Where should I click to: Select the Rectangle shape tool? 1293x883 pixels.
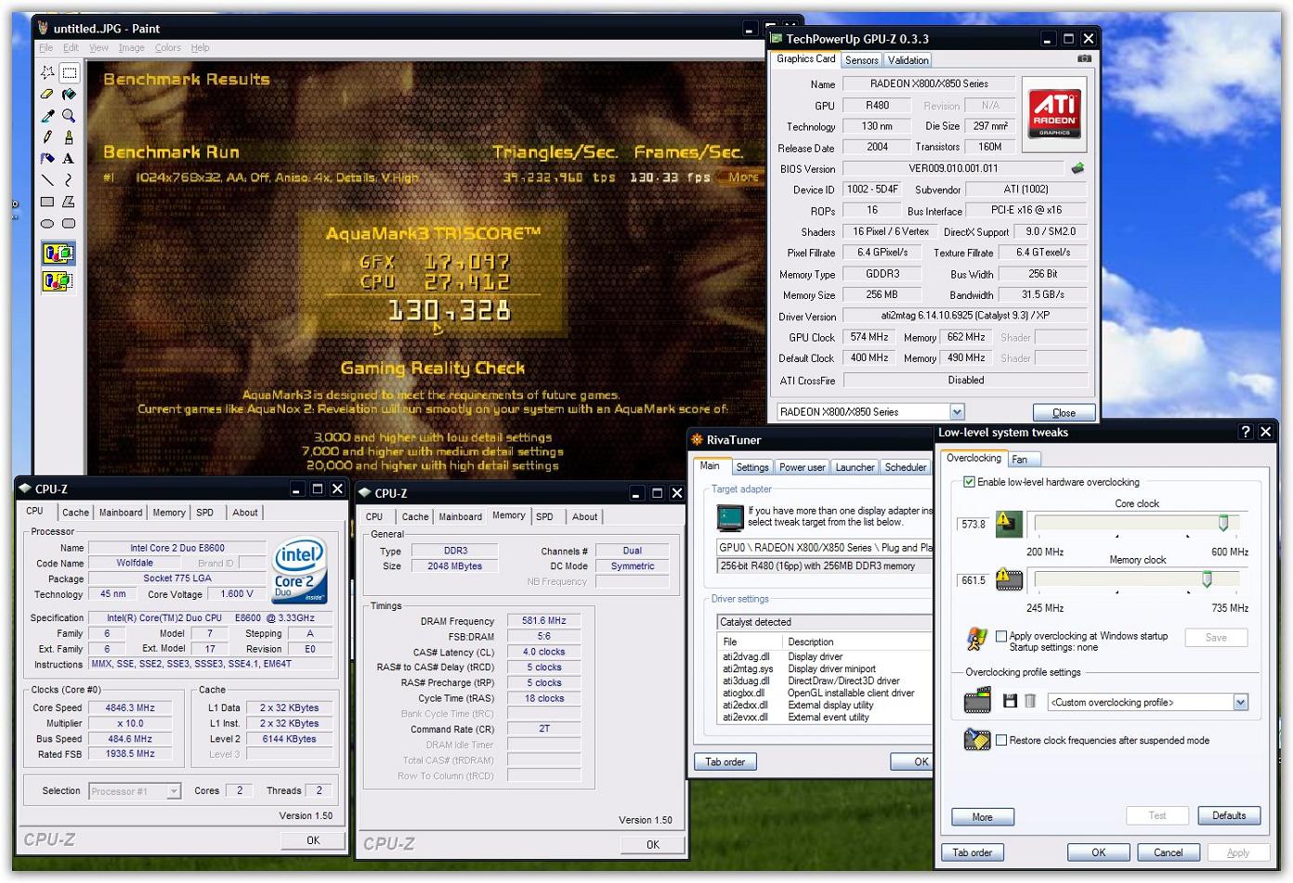point(47,201)
